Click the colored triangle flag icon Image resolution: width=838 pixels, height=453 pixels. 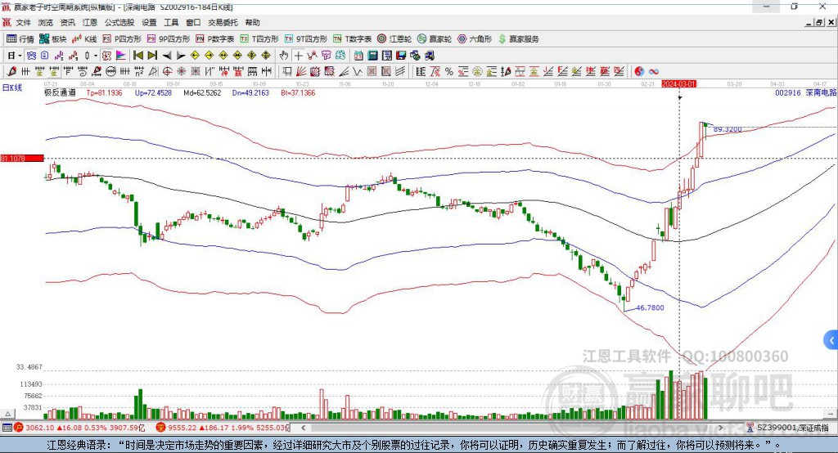click(x=121, y=56)
